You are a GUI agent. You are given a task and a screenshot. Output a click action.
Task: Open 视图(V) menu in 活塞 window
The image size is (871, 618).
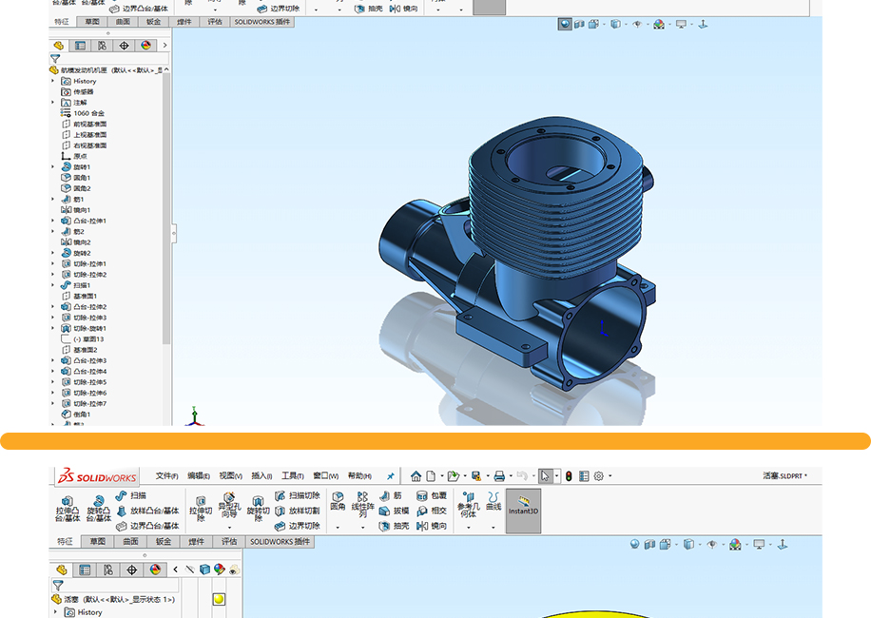point(230,475)
